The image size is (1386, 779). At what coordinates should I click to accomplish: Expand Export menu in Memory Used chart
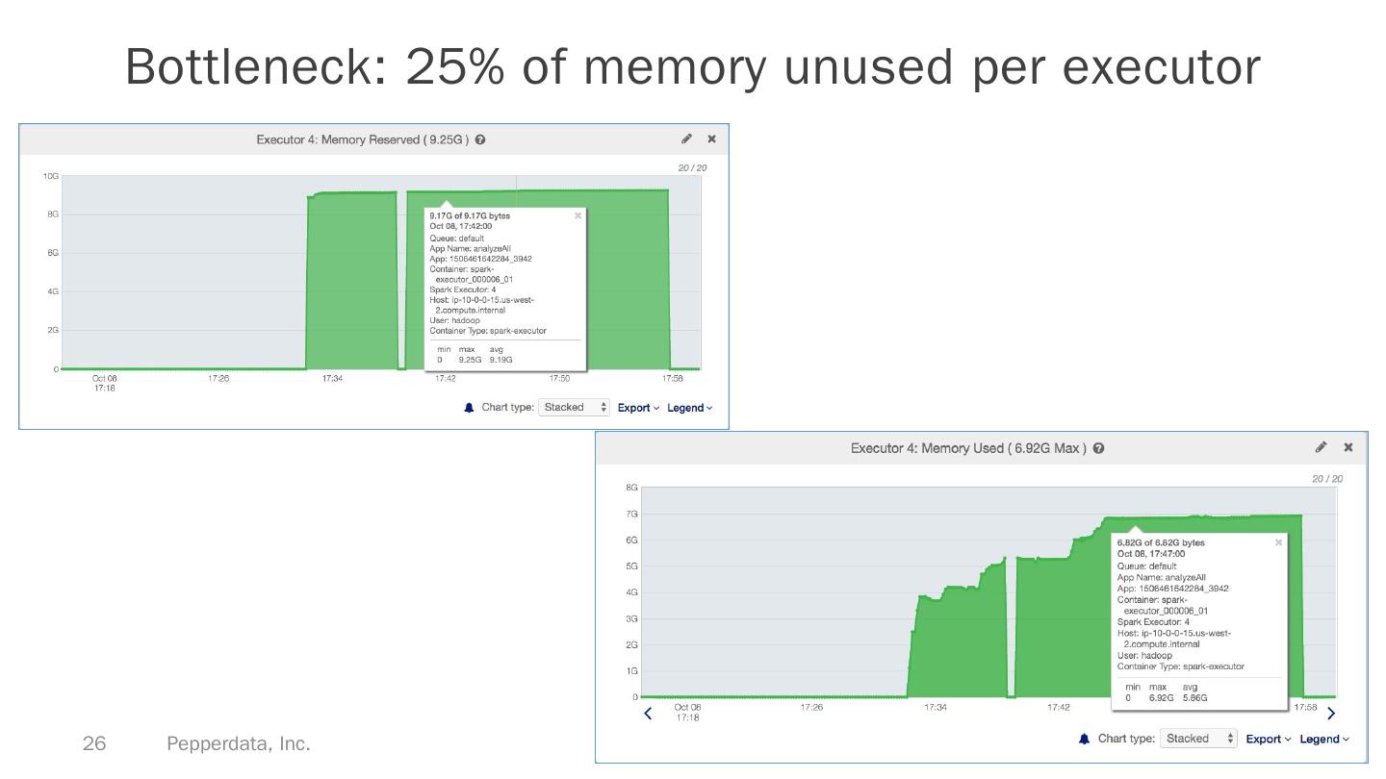tap(1268, 739)
